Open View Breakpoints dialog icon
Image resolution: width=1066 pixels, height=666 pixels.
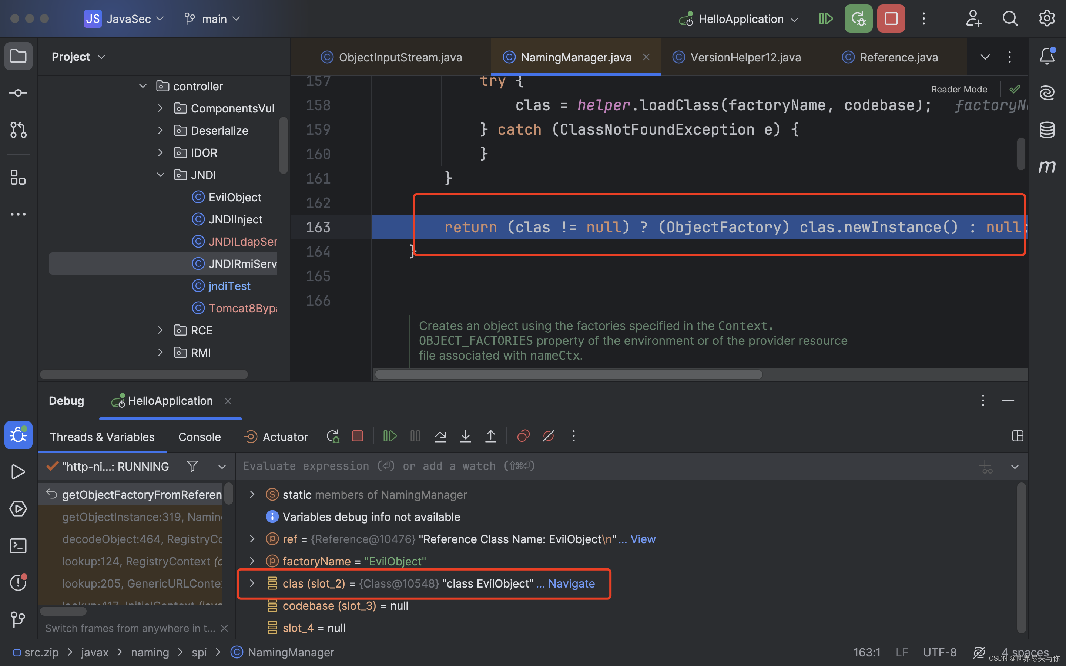pyautogui.click(x=523, y=437)
